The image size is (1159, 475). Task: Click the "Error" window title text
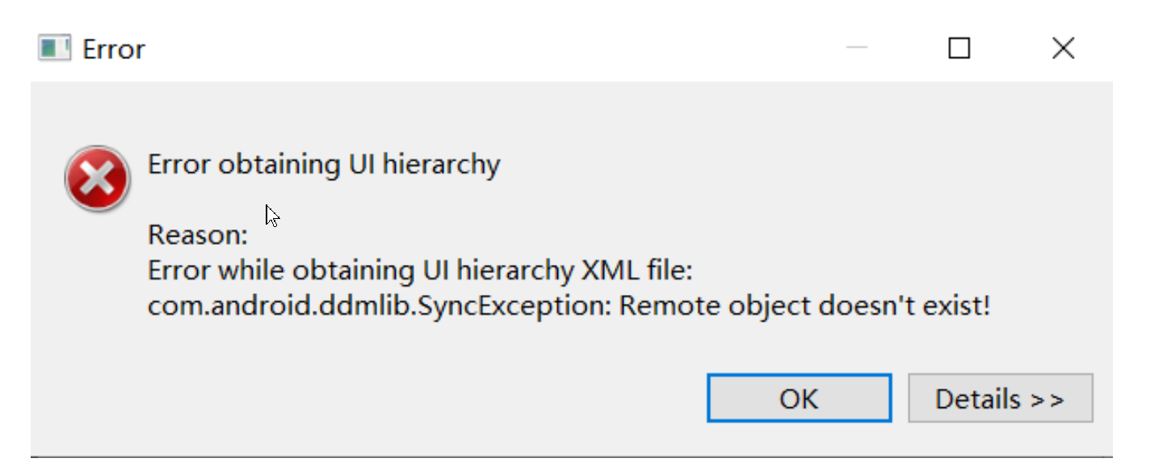pos(114,49)
